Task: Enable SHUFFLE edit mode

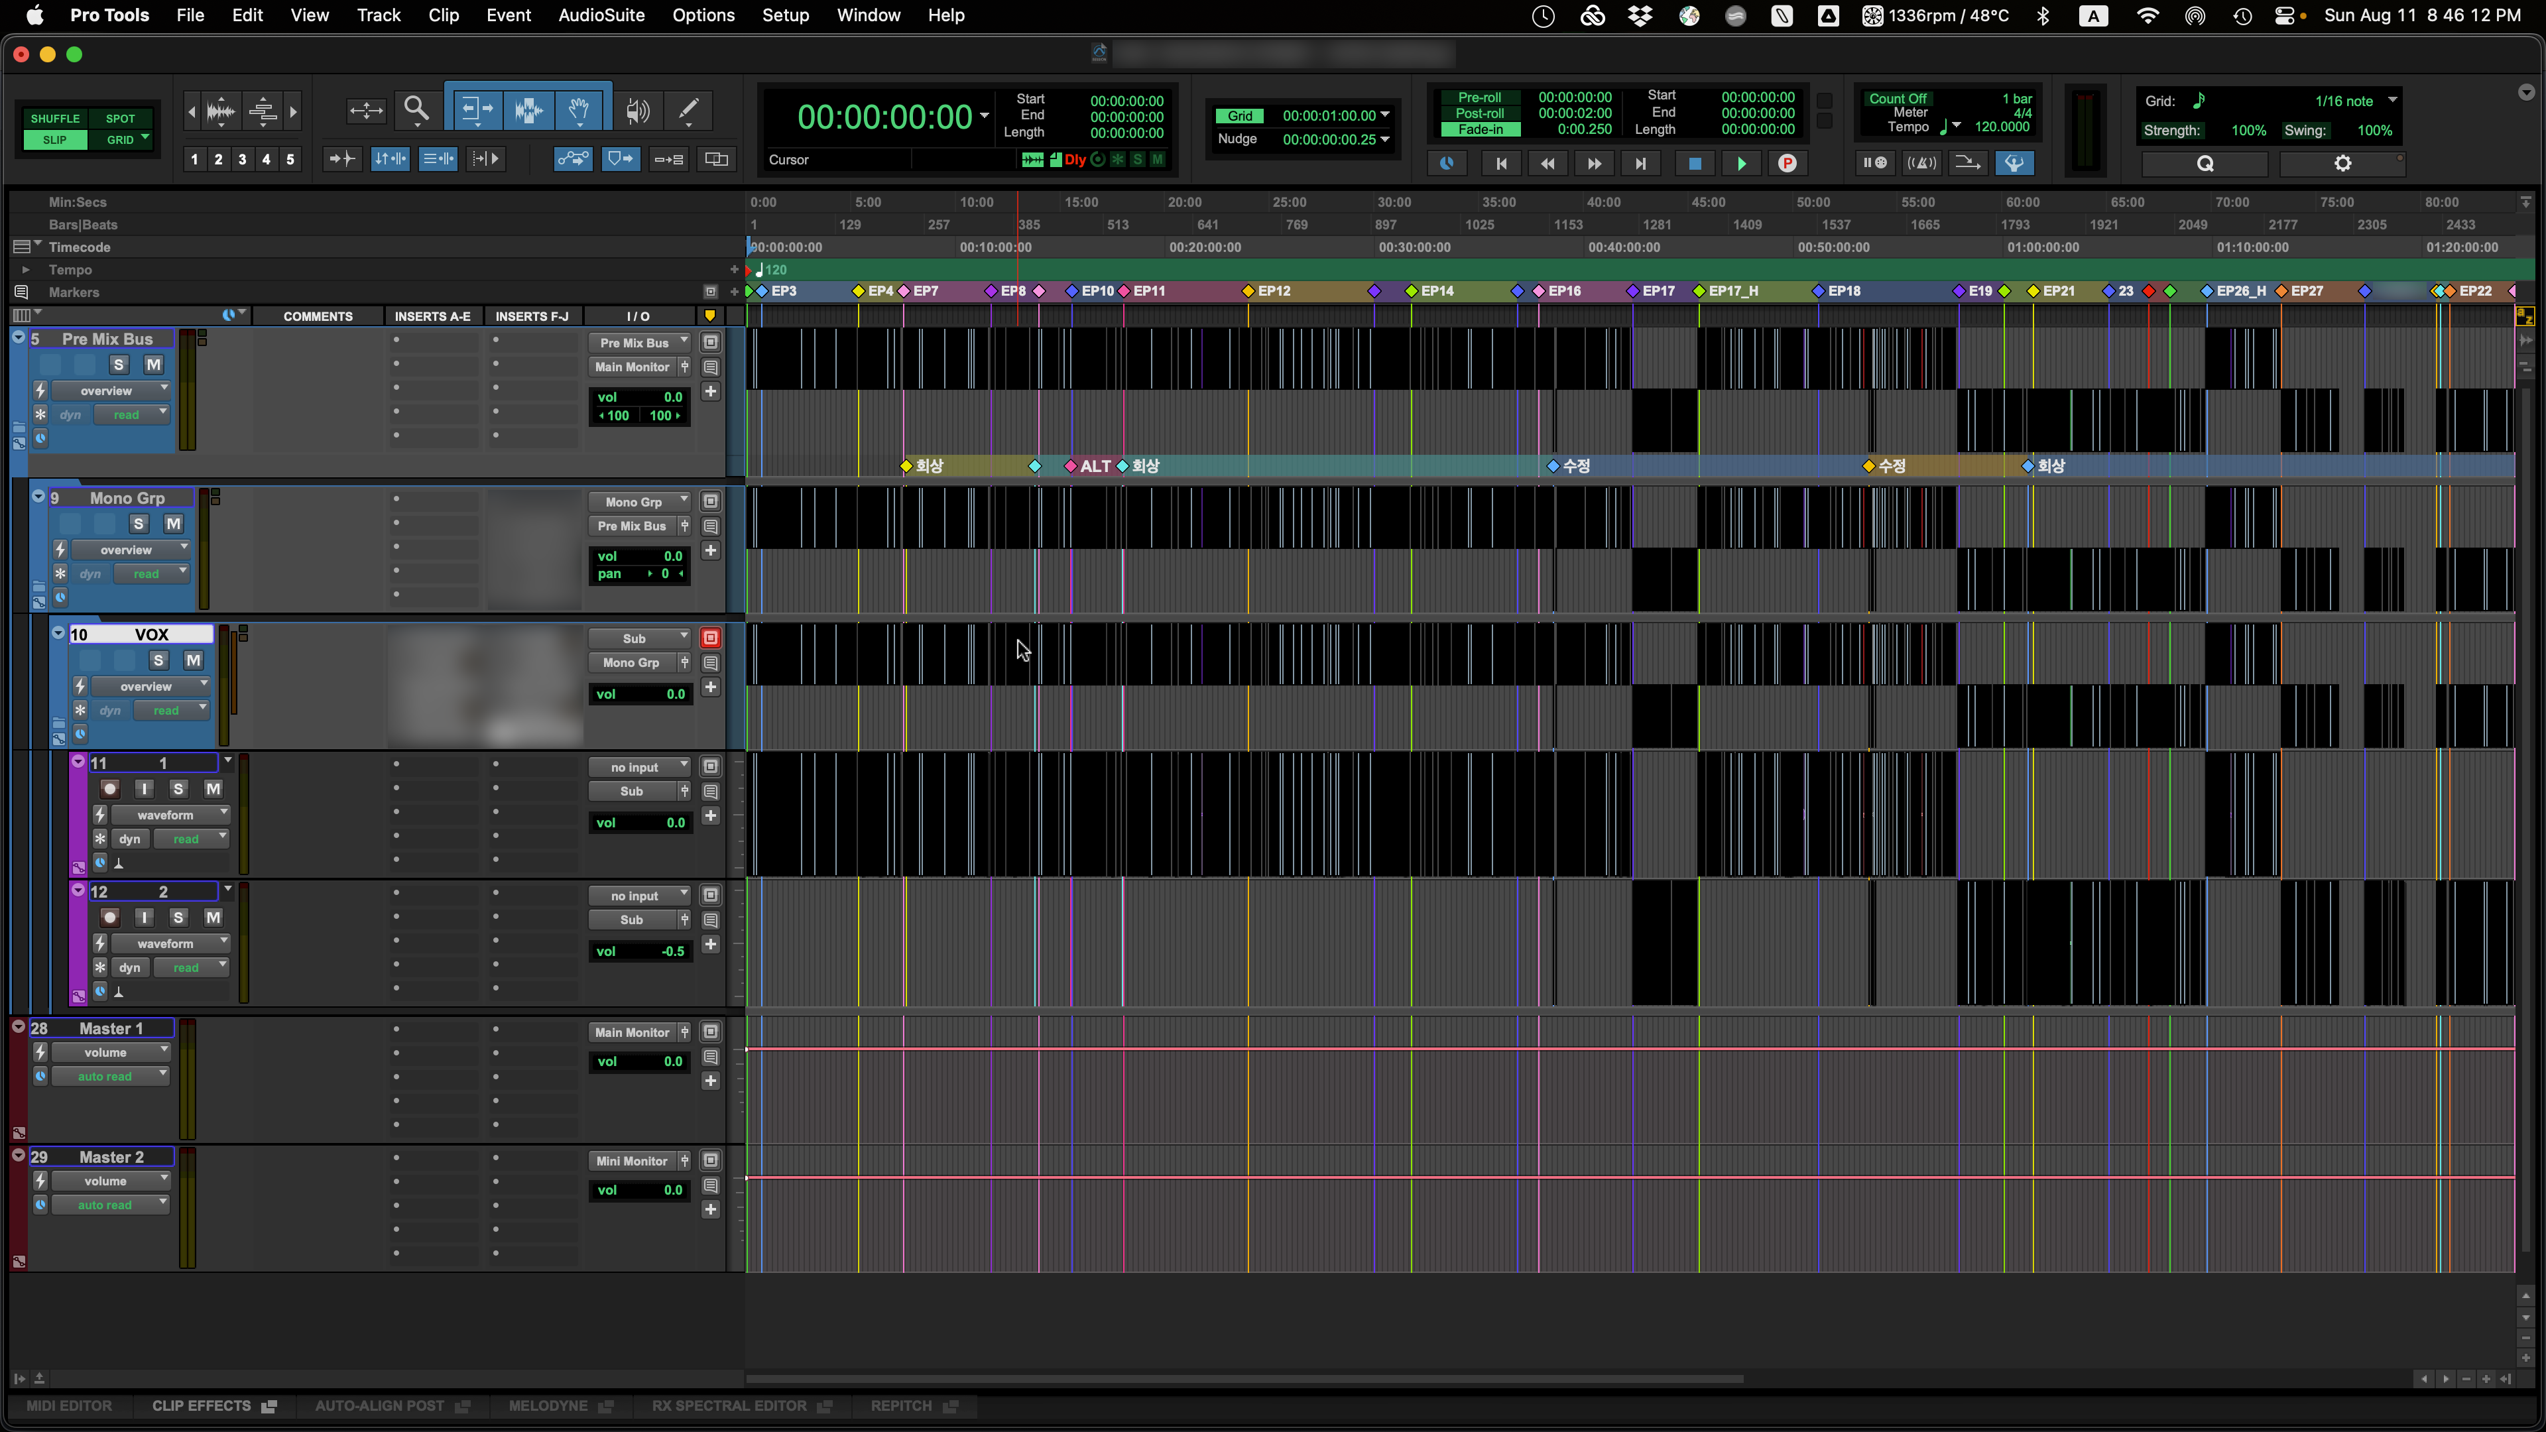Action: click(x=55, y=119)
